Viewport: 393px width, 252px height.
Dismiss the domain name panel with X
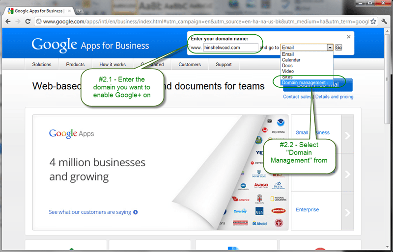[348, 37]
